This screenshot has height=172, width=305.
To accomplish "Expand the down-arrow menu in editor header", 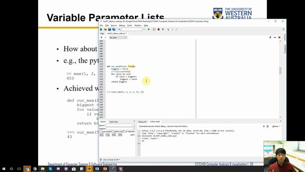I will tap(275, 37).
